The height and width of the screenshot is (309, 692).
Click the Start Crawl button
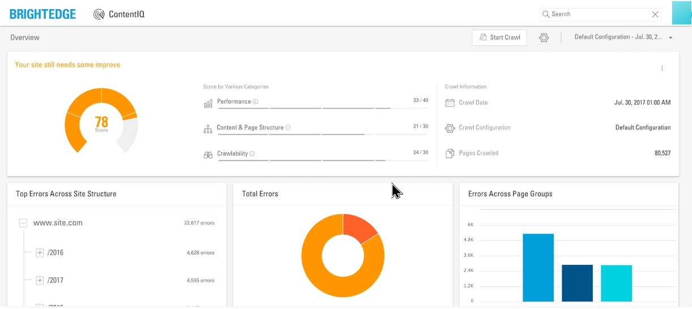pyautogui.click(x=499, y=37)
